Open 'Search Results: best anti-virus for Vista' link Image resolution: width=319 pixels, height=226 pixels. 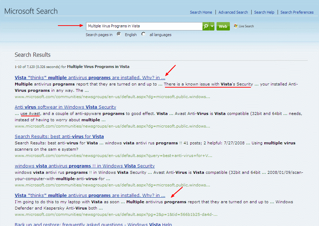pos(59,136)
